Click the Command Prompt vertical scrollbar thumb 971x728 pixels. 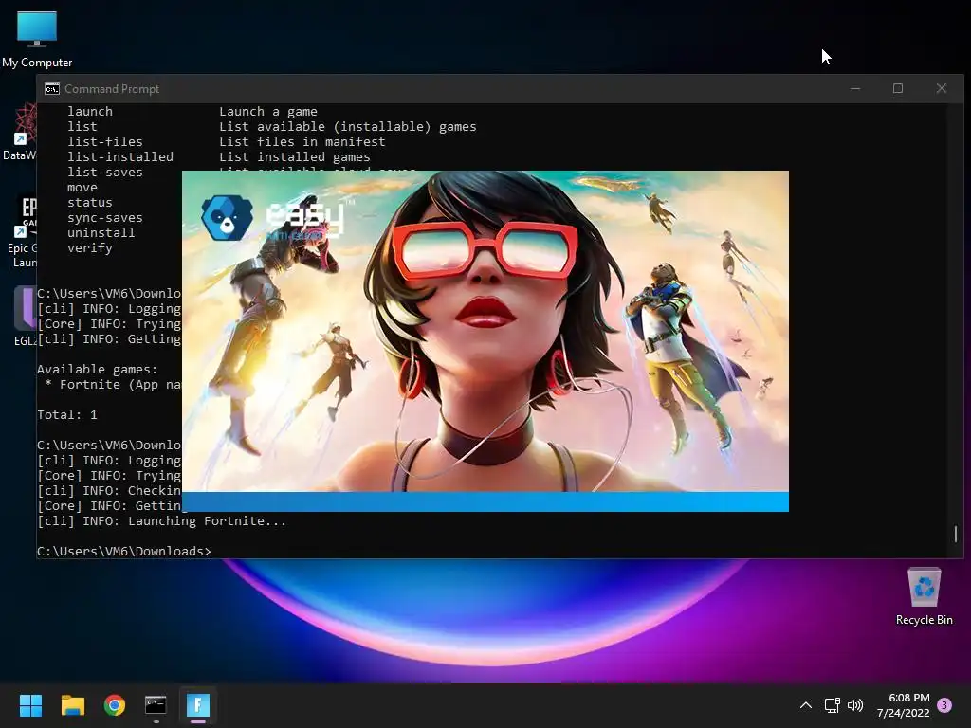point(956,534)
